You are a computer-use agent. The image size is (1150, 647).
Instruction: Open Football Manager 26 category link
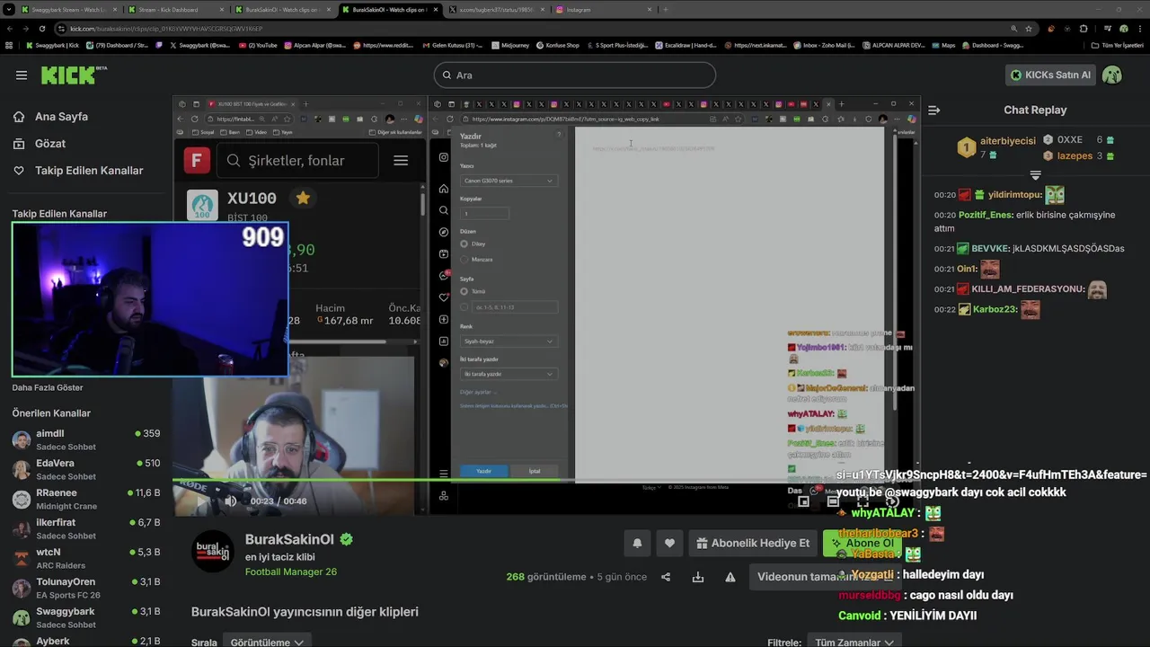pos(291,572)
